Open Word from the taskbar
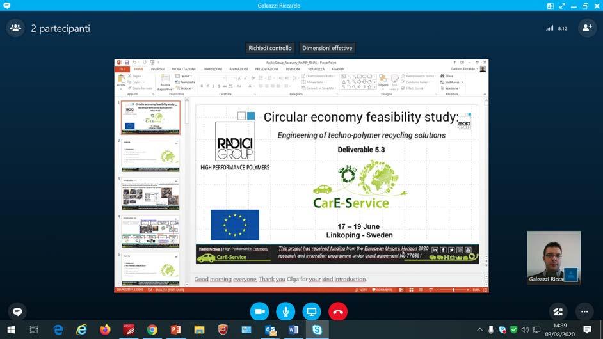The image size is (603, 339). coord(293,330)
